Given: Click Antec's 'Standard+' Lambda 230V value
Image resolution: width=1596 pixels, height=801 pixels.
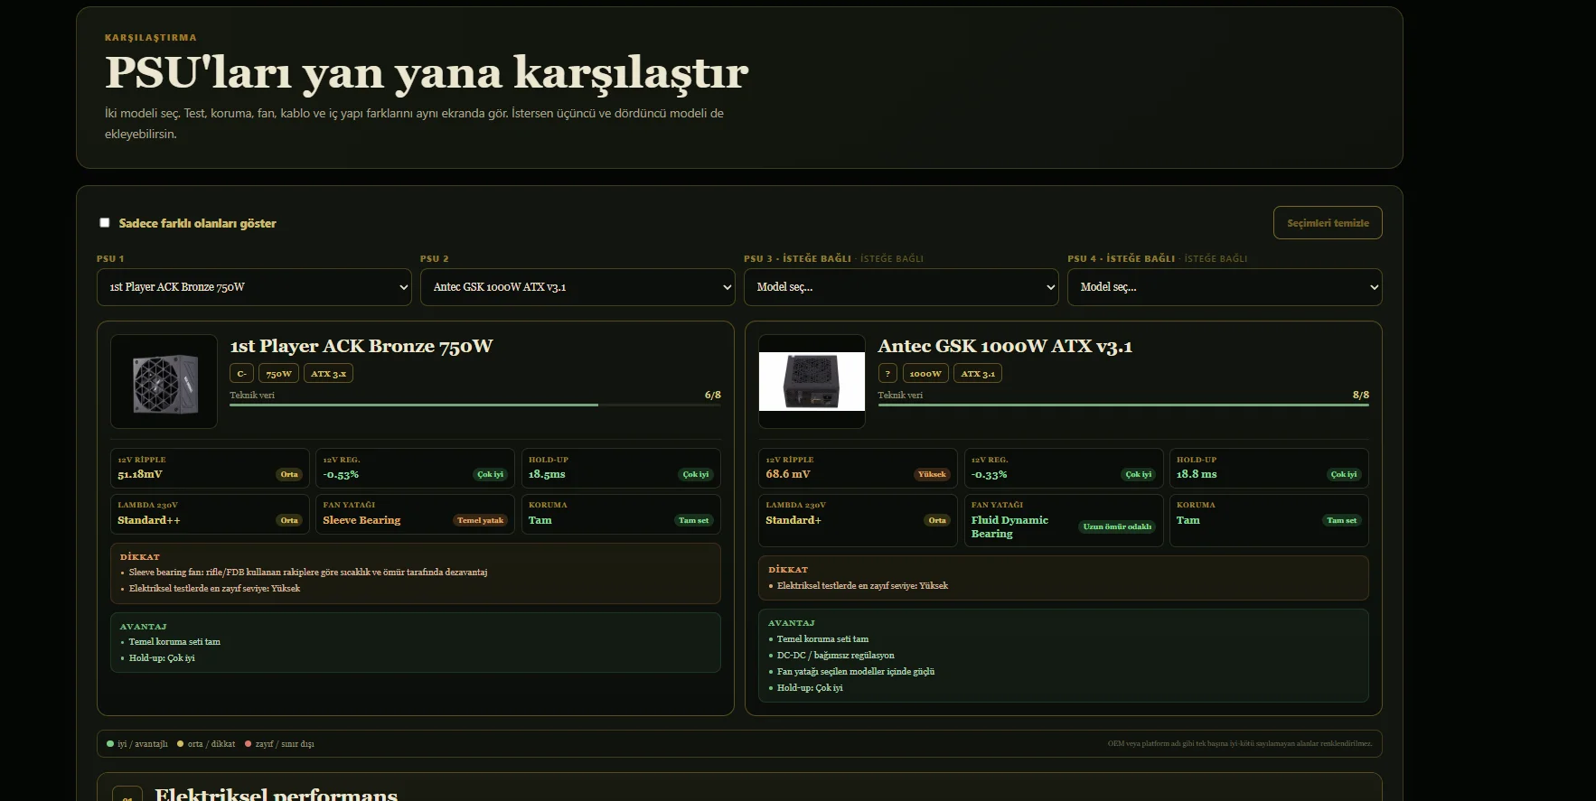Looking at the screenshot, I should (x=793, y=520).
